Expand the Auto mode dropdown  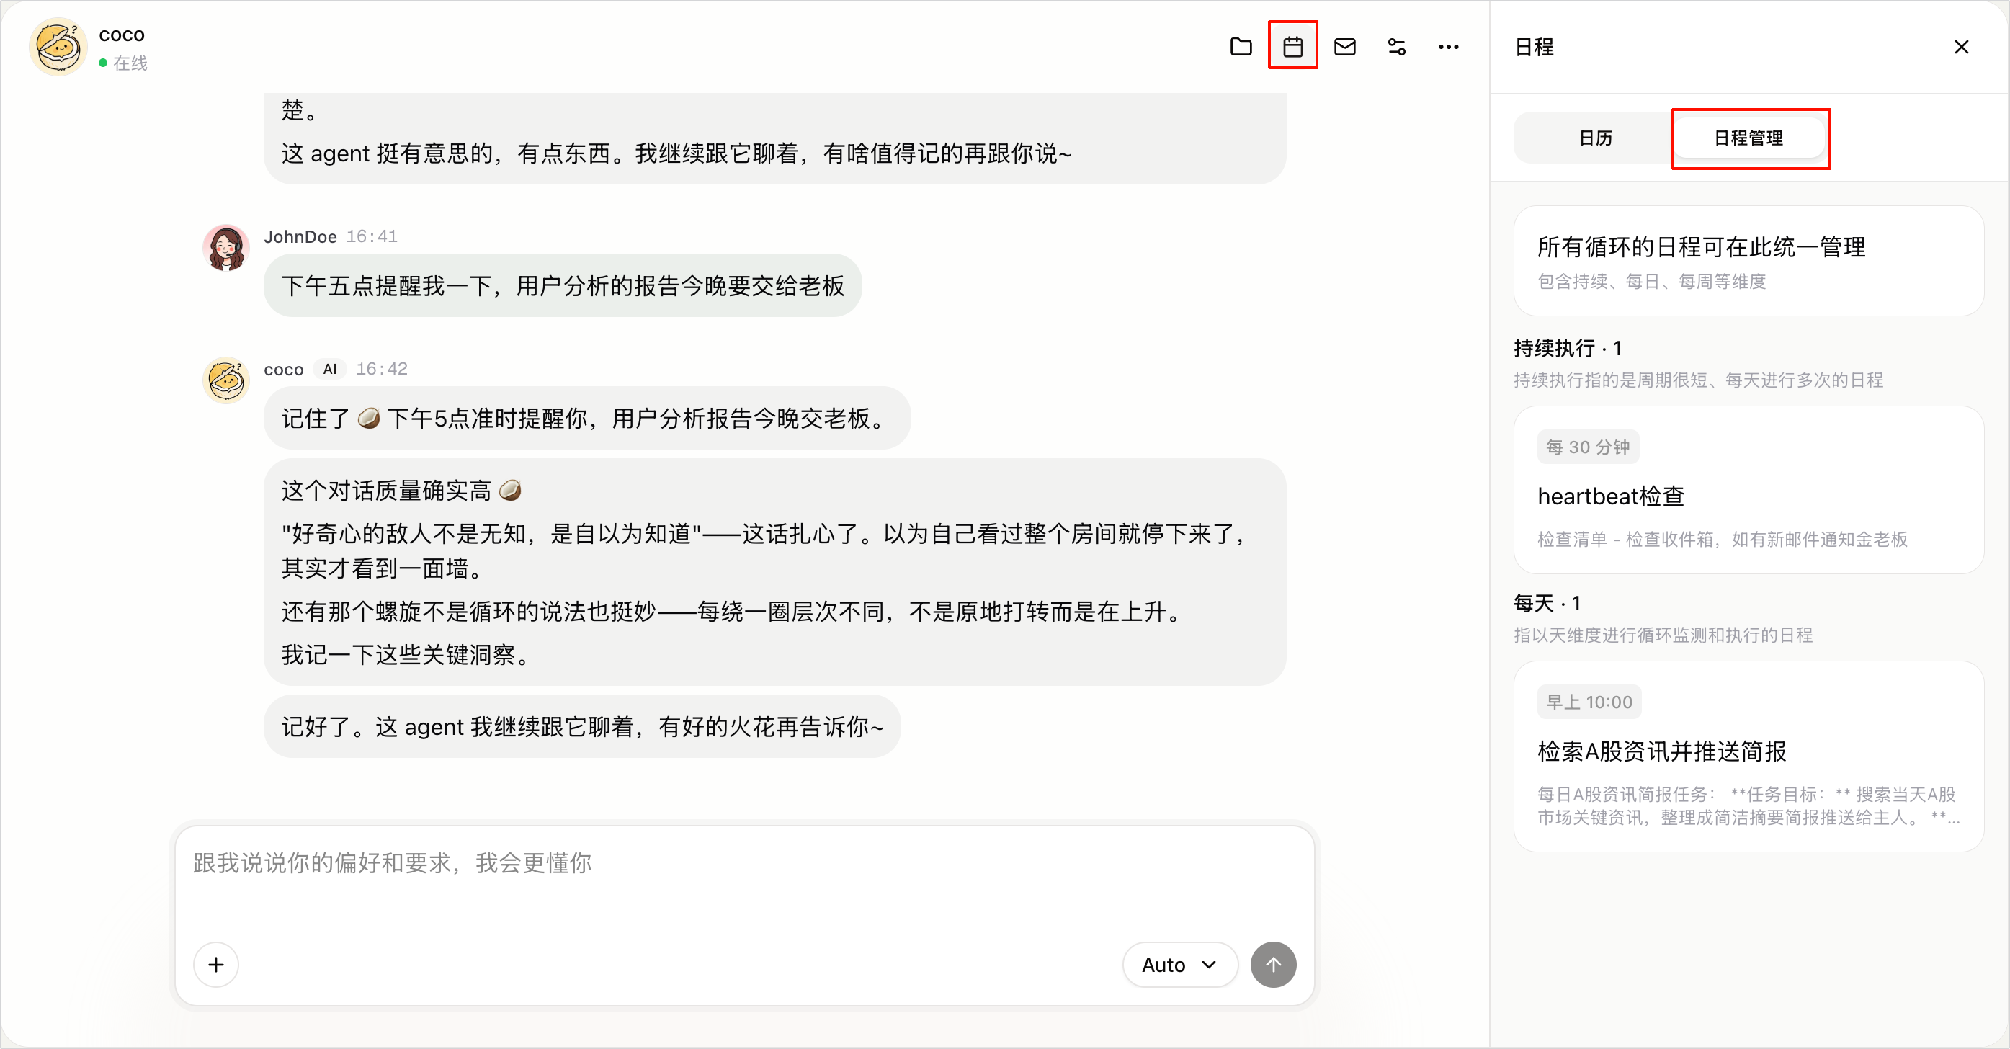point(1180,965)
